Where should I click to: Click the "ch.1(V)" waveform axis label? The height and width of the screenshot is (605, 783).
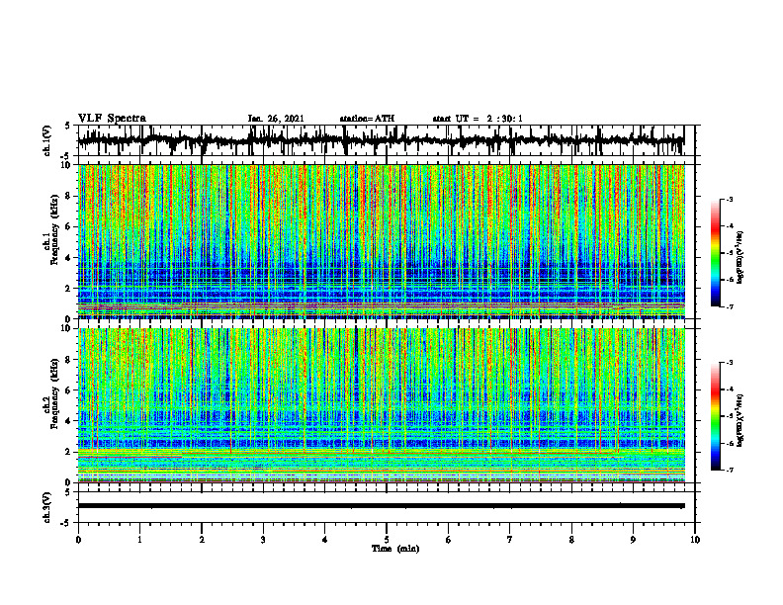click(x=46, y=140)
